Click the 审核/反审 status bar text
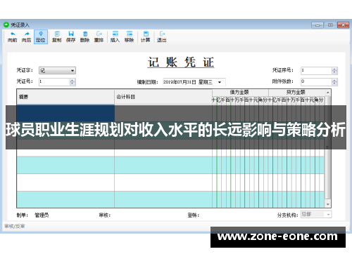 point(15,226)
